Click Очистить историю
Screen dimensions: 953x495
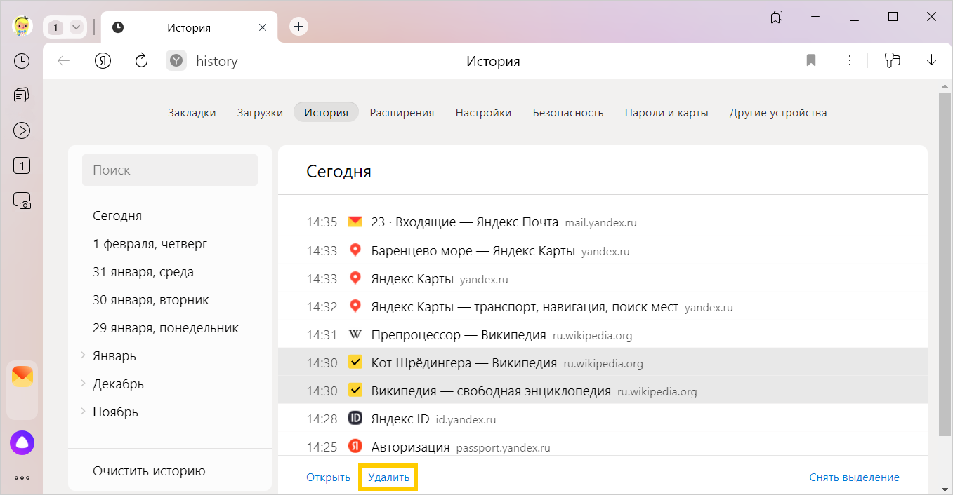pyautogui.click(x=149, y=470)
